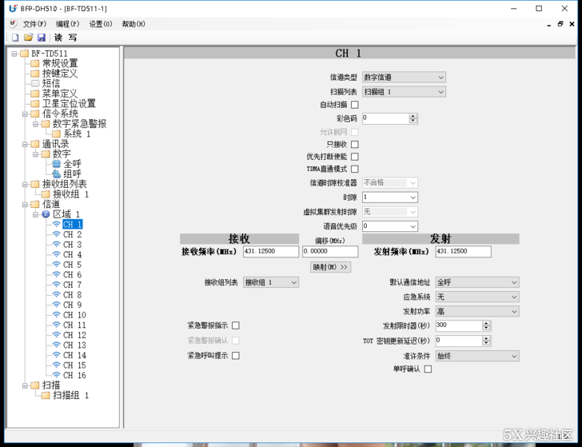Enable the 紧急警报指示 checkbox

(236, 326)
